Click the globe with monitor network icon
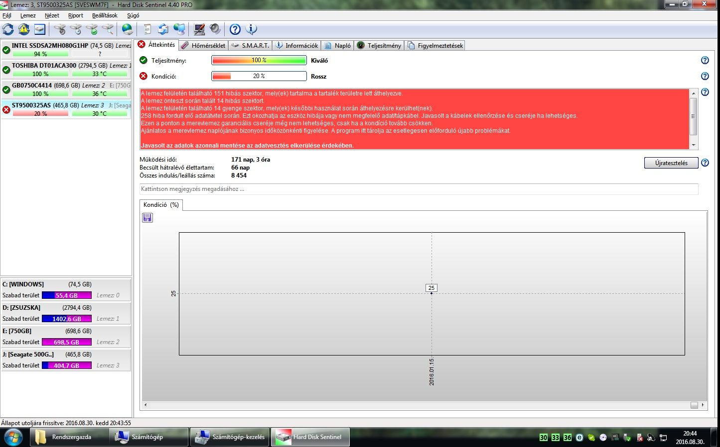Image resolution: width=720 pixels, height=447 pixels. point(179,29)
